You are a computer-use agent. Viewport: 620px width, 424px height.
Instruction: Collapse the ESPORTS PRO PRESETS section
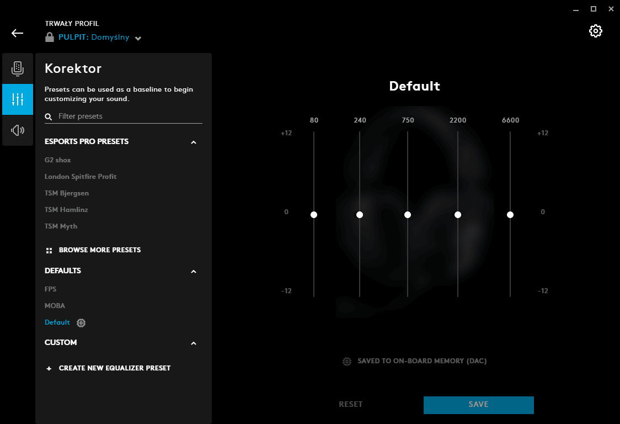tap(194, 142)
